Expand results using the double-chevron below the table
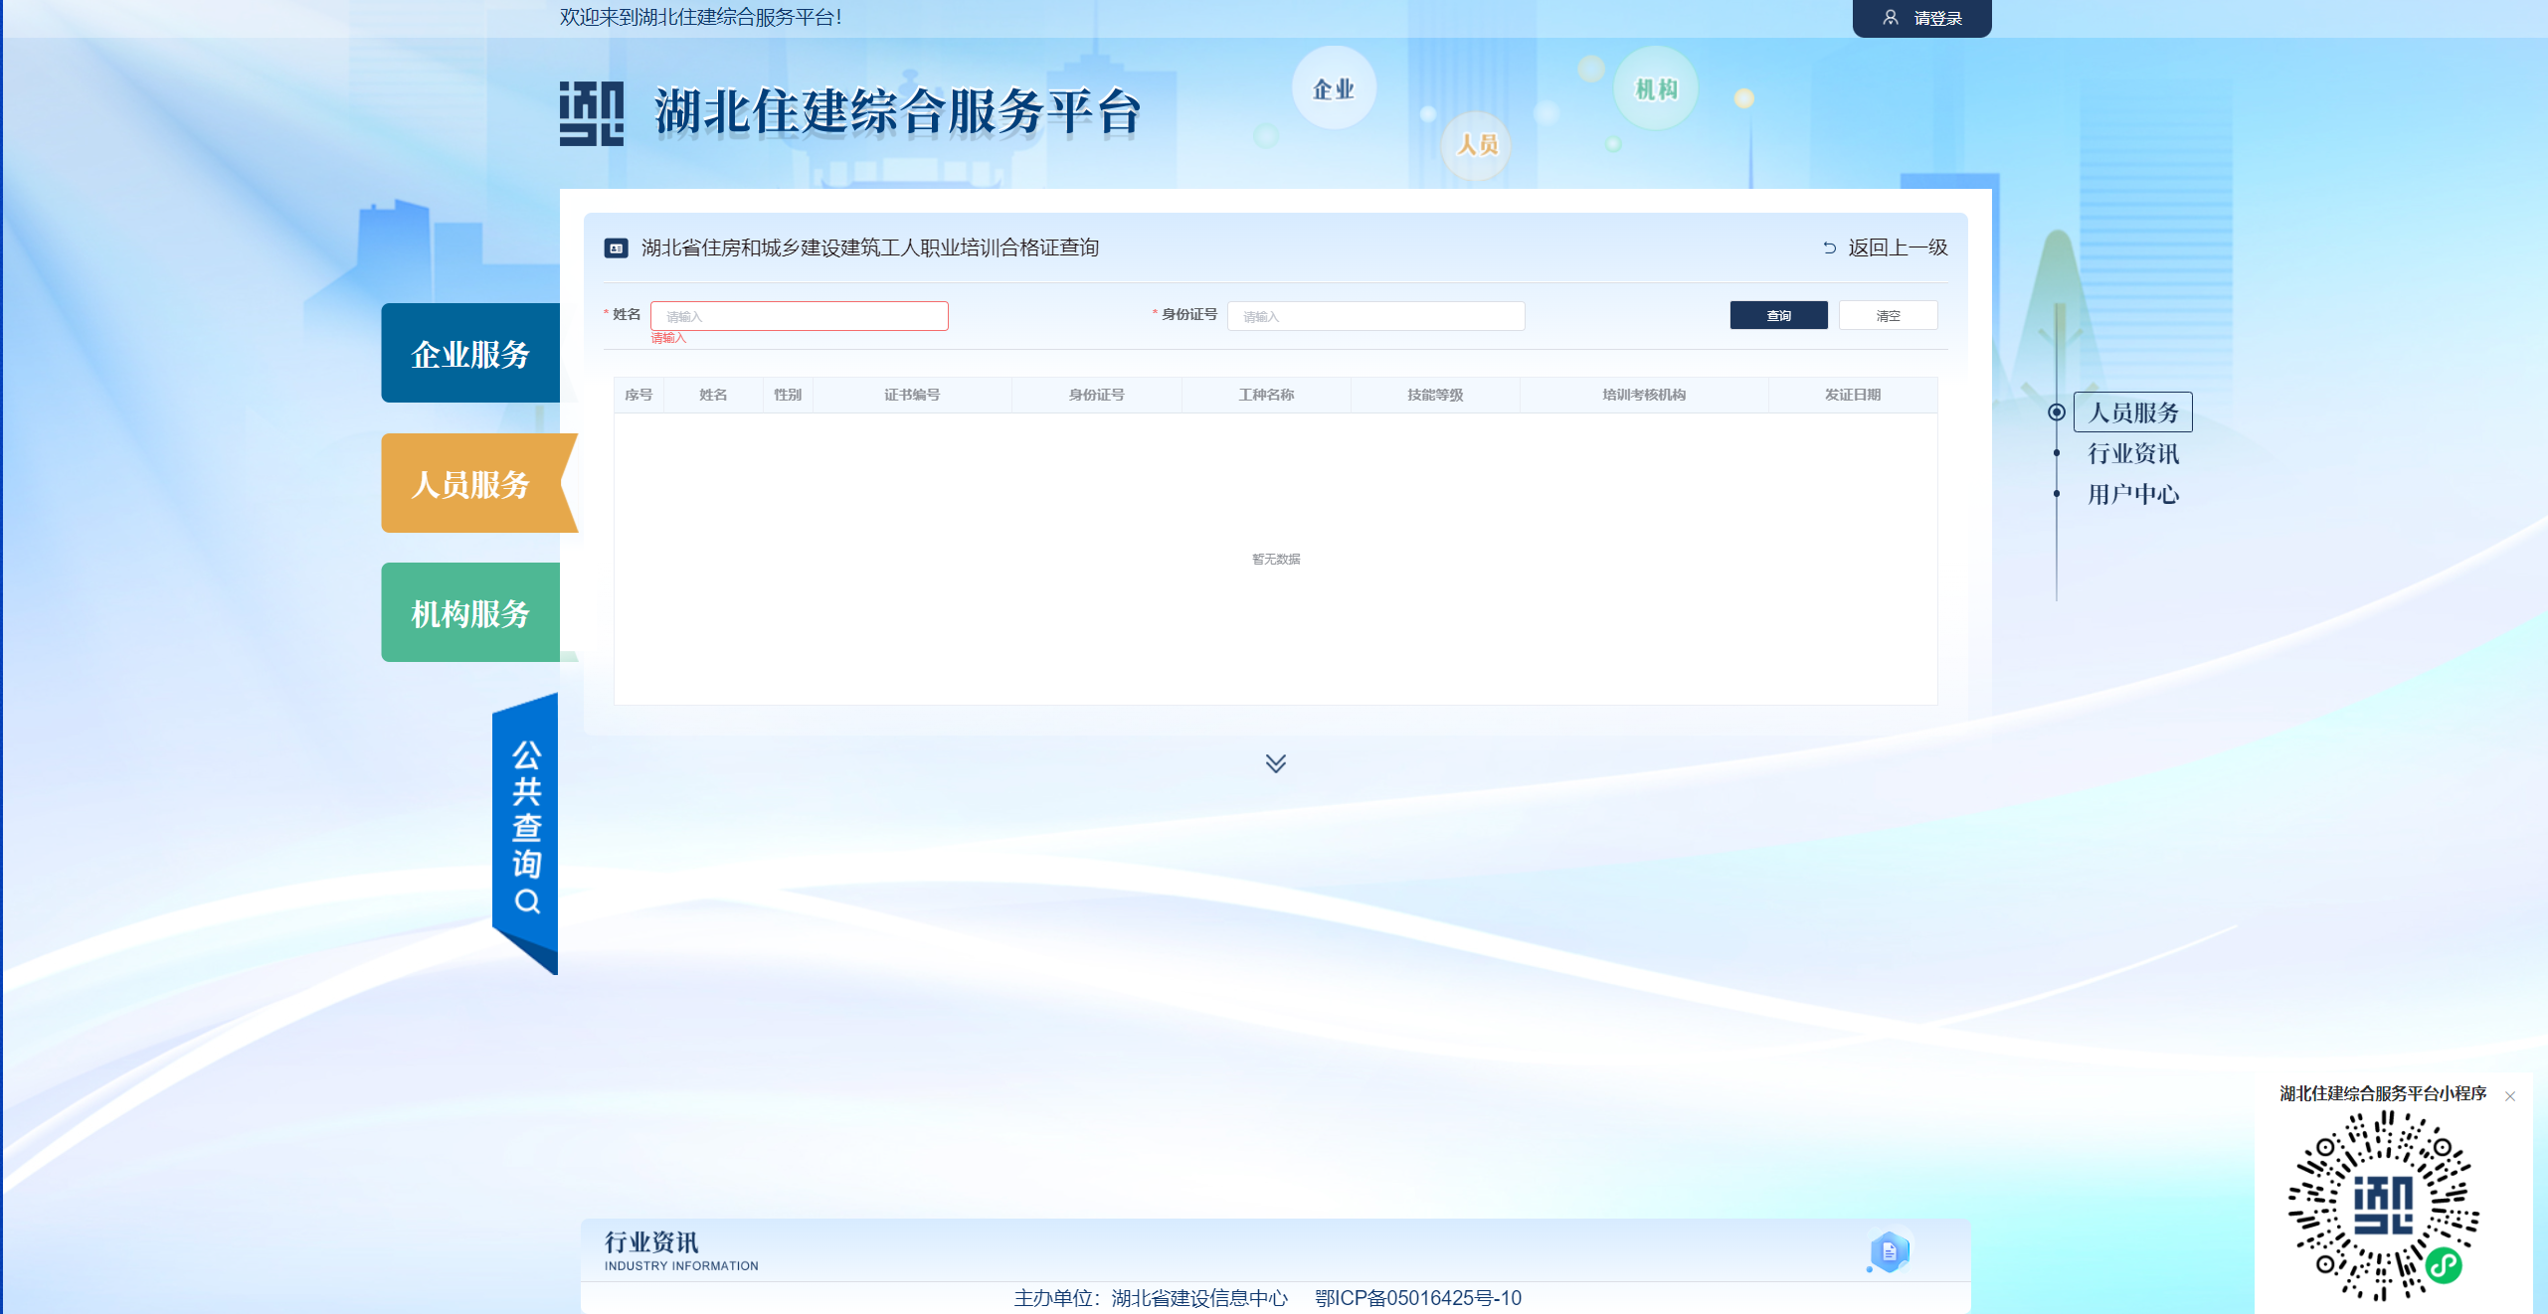Image resolution: width=2548 pixels, height=1314 pixels. pos(1274,764)
